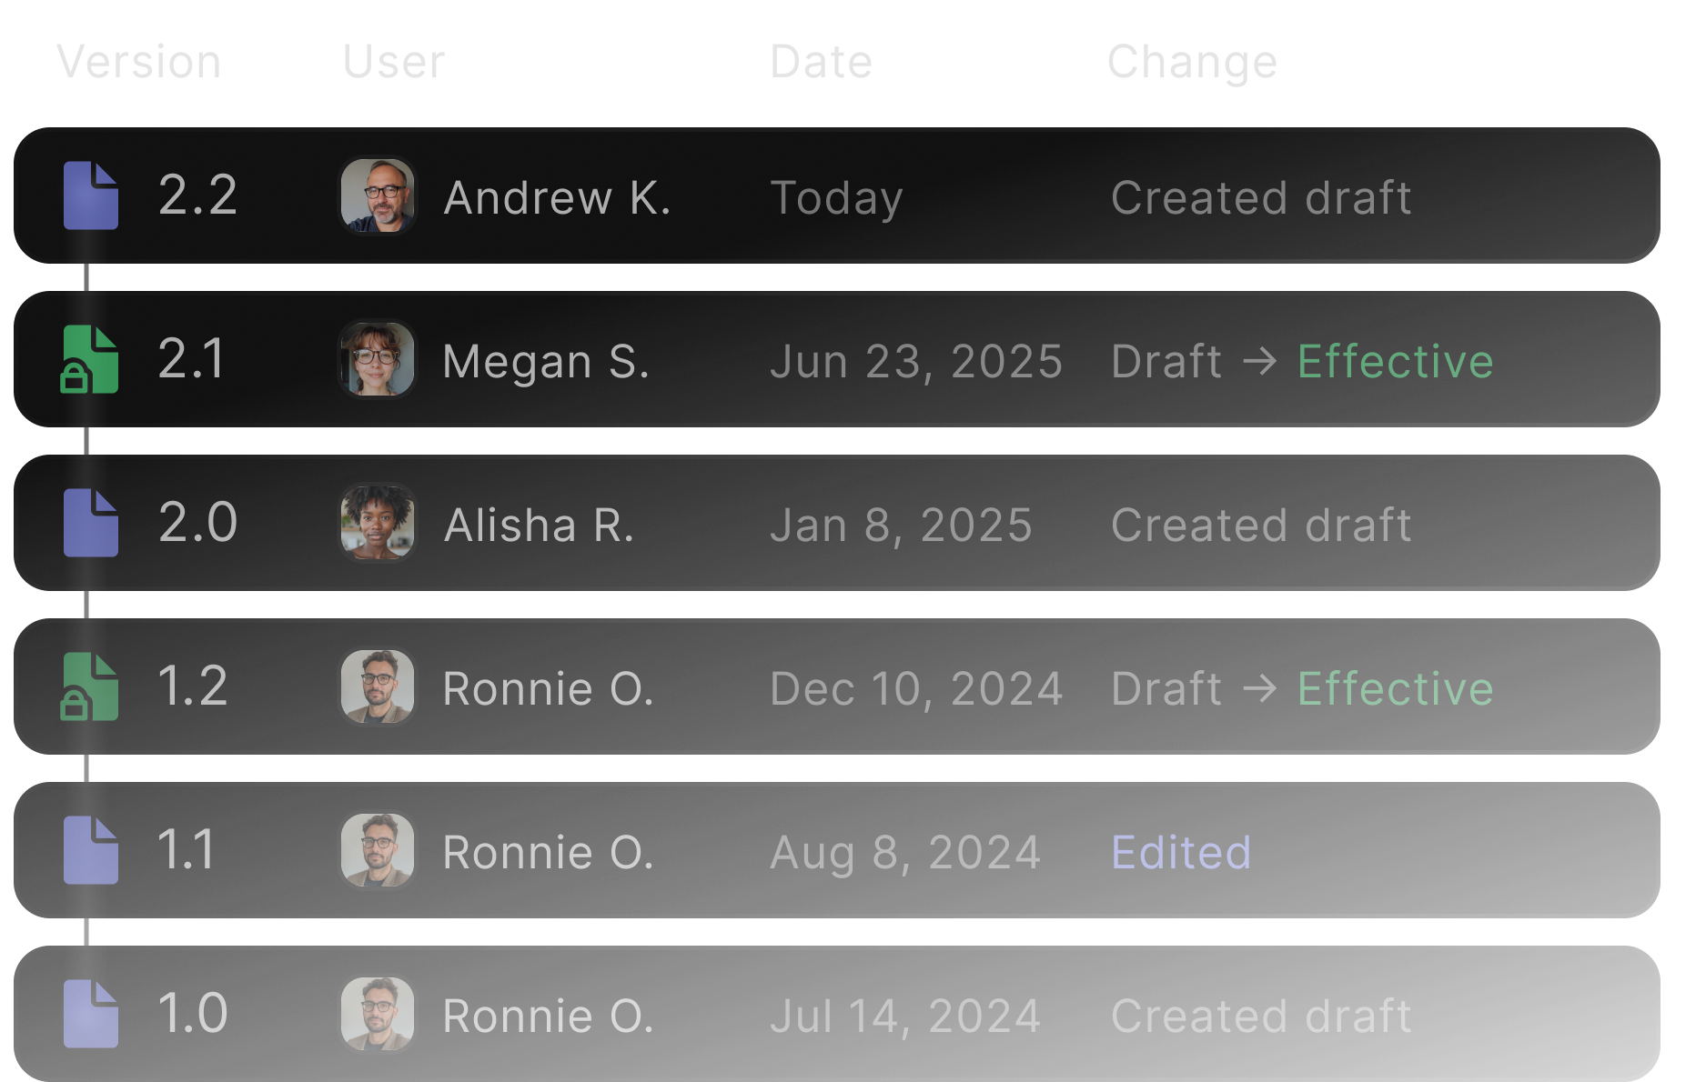The height and width of the screenshot is (1082, 1706).
Task: Click Ronnie O.'s avatar in the version 1.2 row
Action: pos(378,686)
